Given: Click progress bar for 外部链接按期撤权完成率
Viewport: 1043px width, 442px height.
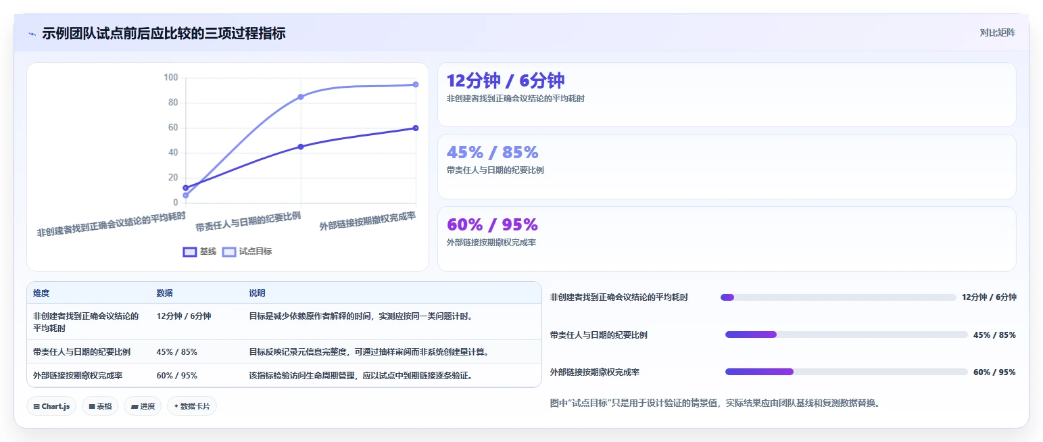Looking at the screenshot, I should 846,372.
